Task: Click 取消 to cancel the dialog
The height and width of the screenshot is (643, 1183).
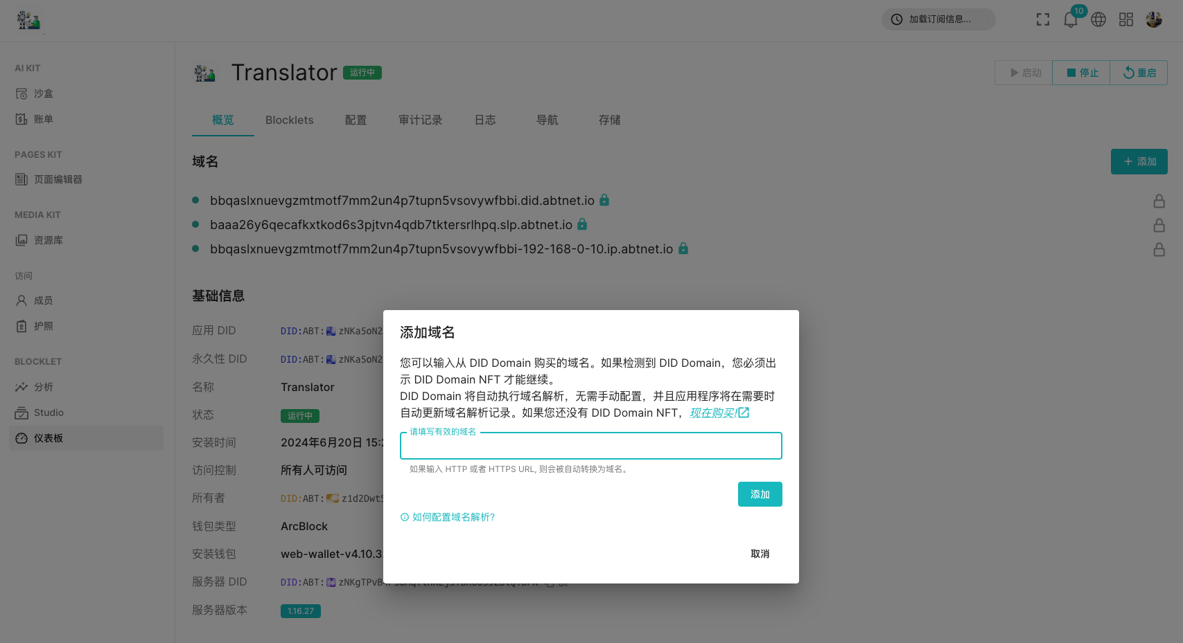Action: 760,554
